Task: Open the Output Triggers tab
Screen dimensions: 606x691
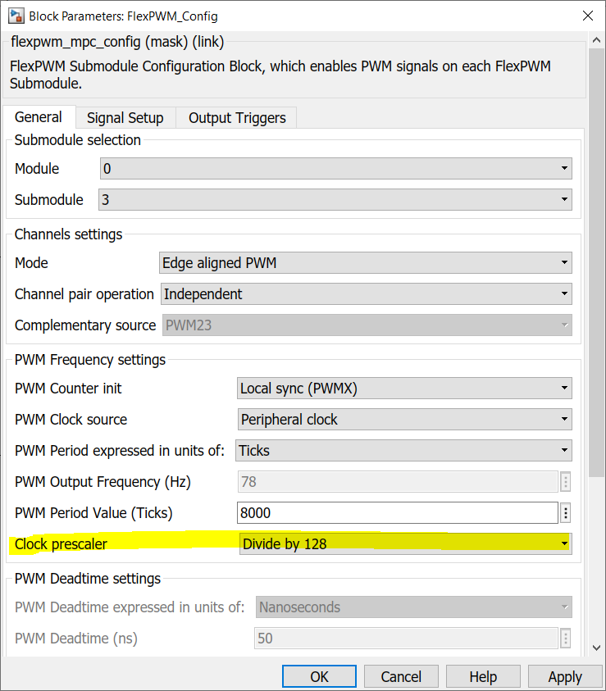Action: pyautogui.click(x=237, y=118)
